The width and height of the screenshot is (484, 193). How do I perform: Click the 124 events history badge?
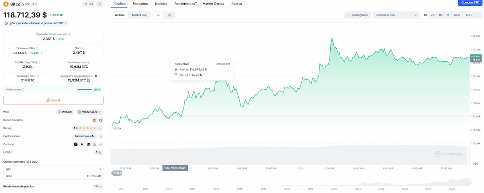(117, 173)
